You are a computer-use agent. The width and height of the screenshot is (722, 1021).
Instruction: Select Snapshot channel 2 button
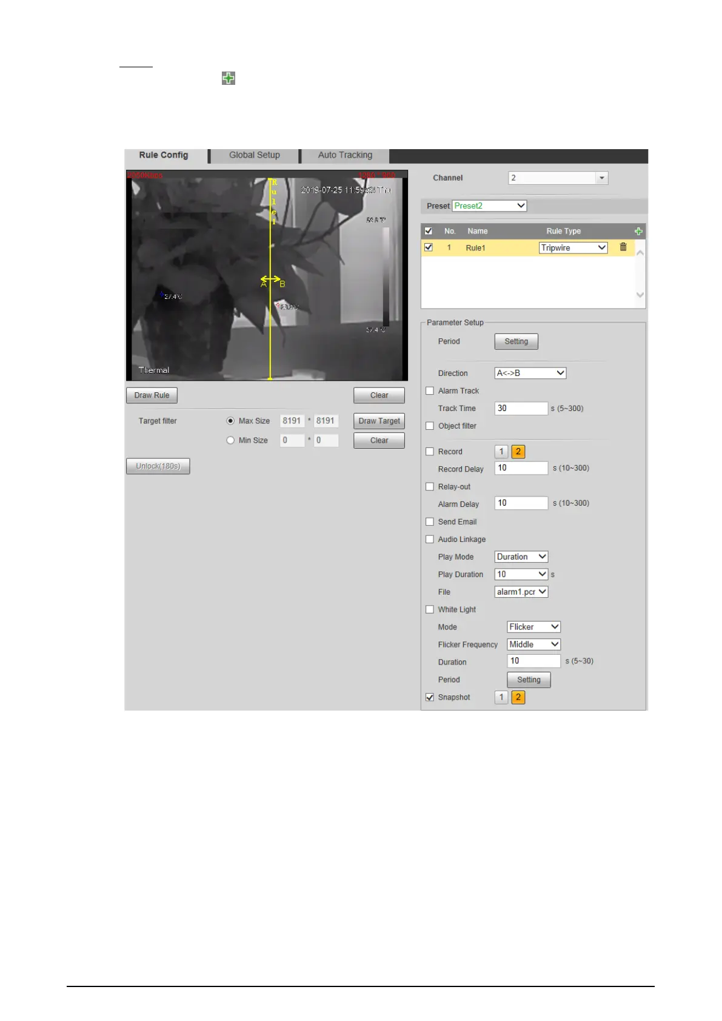point(518,697)
